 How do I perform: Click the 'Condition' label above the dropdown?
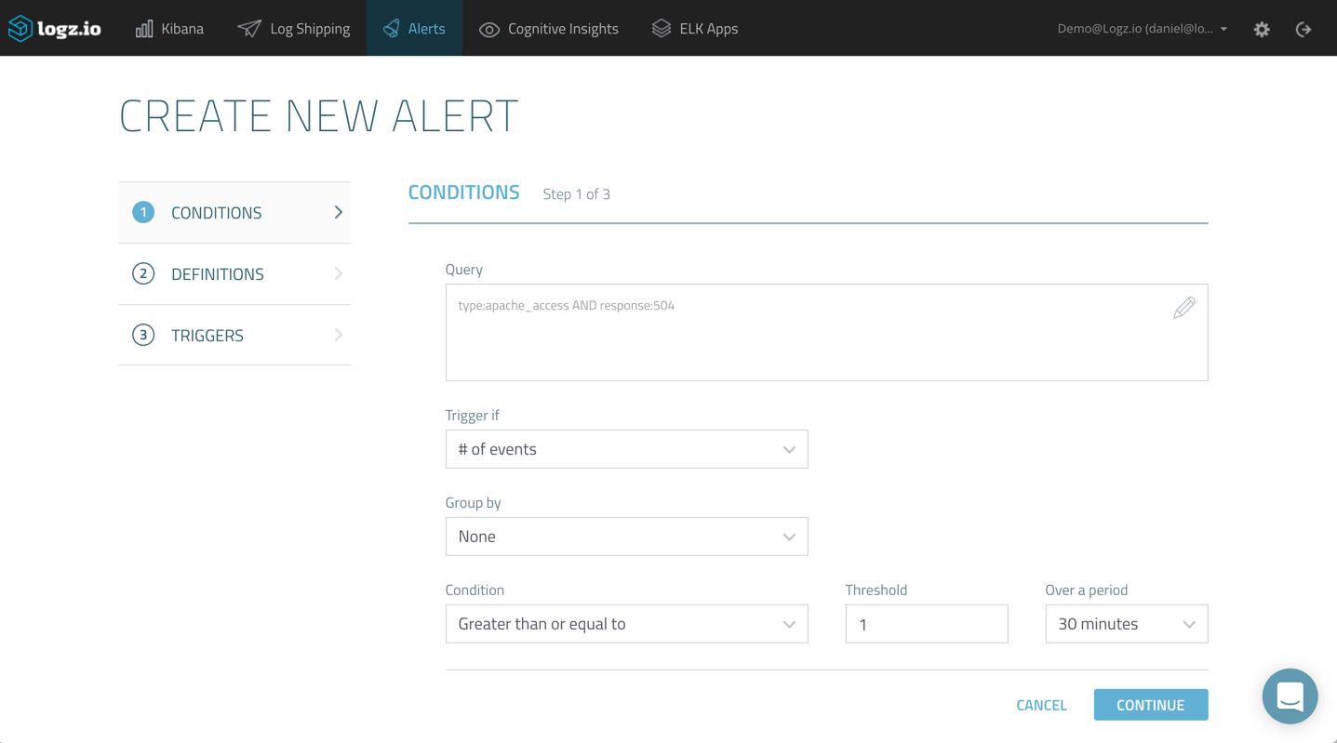(x=475, y=590)
